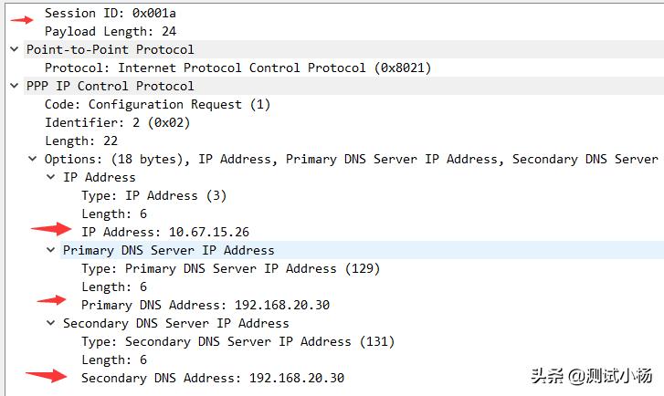Click the red arrow beside Secondary DNS Address
Image resolution: width=664 pixels, height=396 pixels.
(x=47, y=375)
